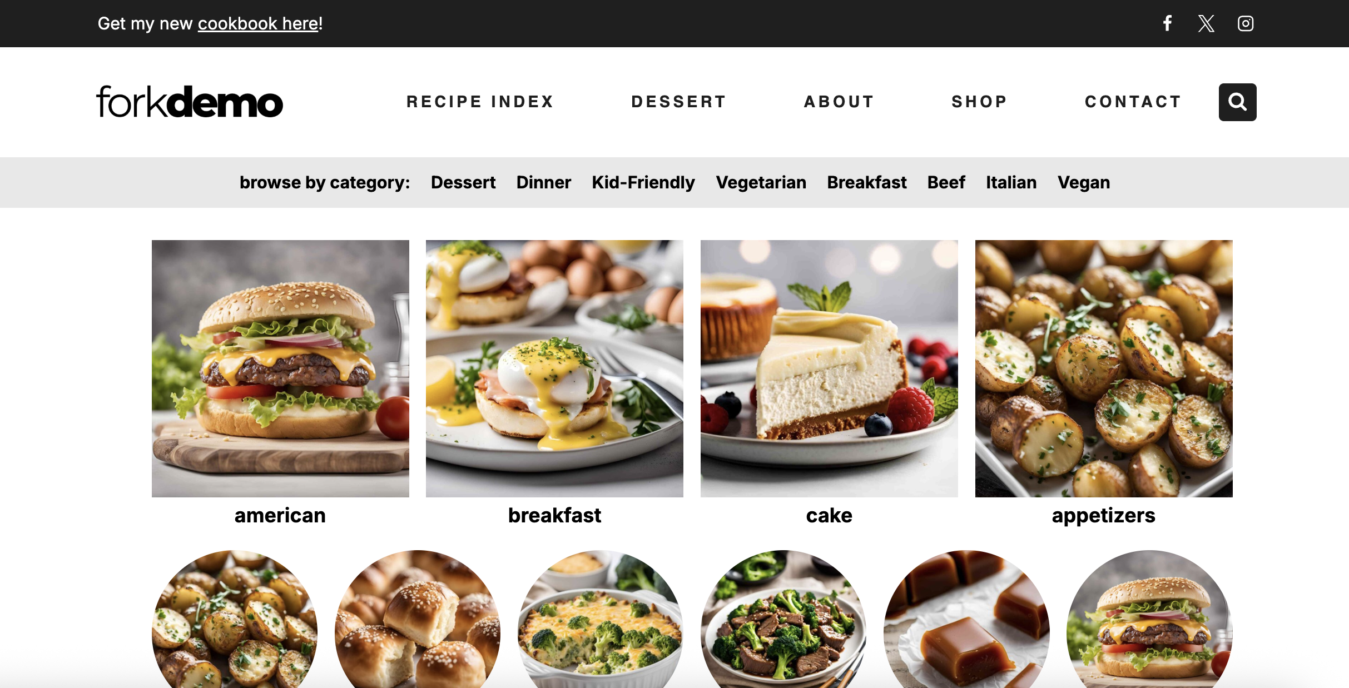Open the X (Twitter) social icon
1349x688 pixels.
click(1206, 23)
